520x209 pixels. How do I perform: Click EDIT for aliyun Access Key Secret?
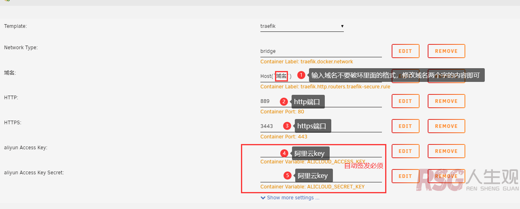point(405,176)
